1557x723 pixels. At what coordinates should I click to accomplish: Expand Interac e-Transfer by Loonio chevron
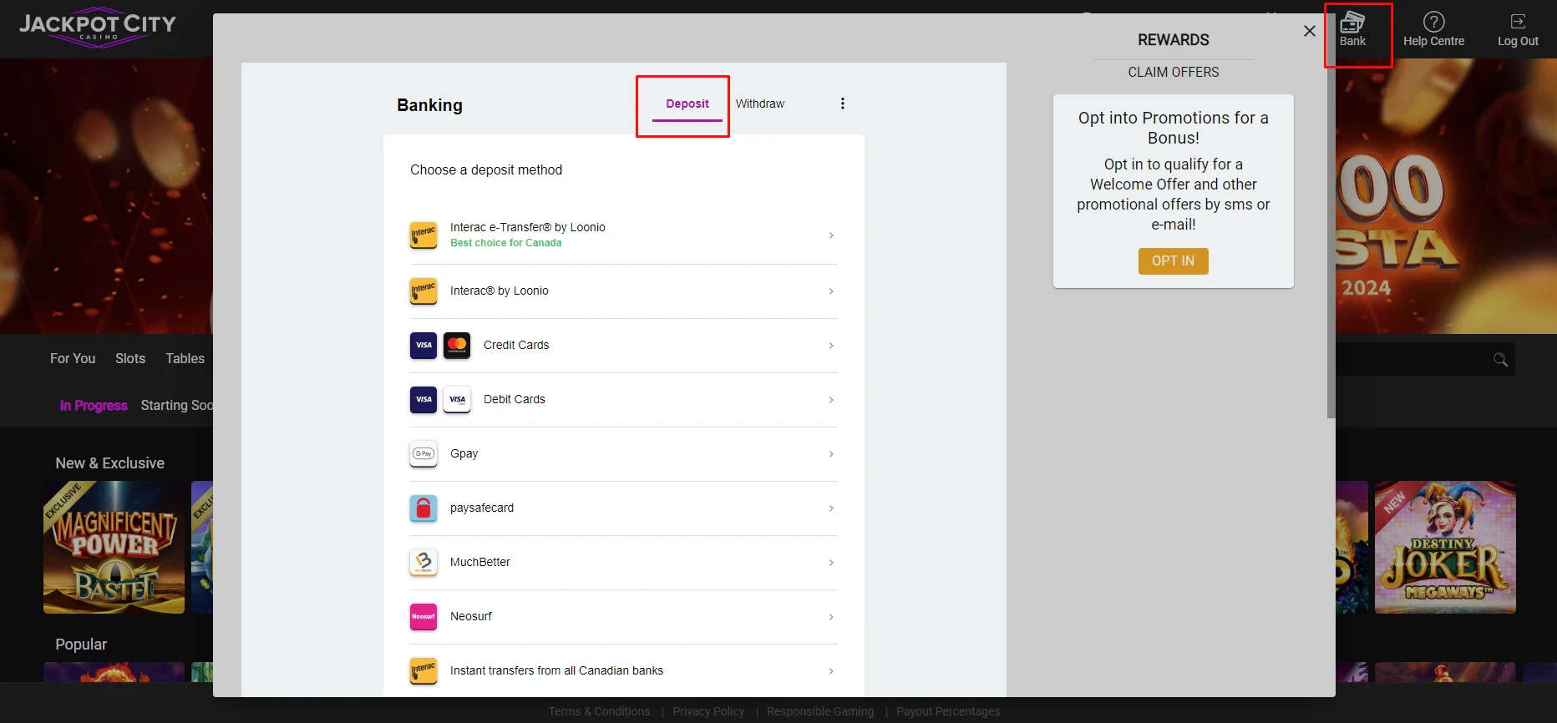point(830,236)
